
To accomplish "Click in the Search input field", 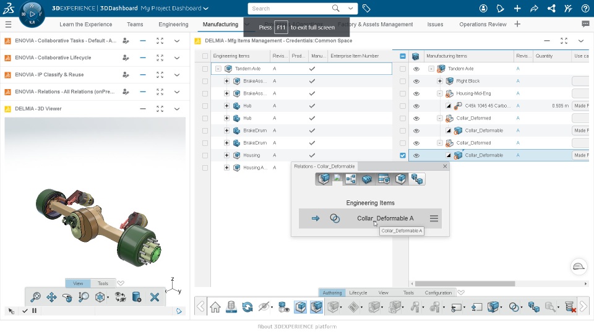I will point(290,8).
